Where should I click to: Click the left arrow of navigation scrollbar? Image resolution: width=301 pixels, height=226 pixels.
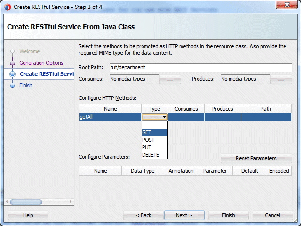click(x=7, y=202)
